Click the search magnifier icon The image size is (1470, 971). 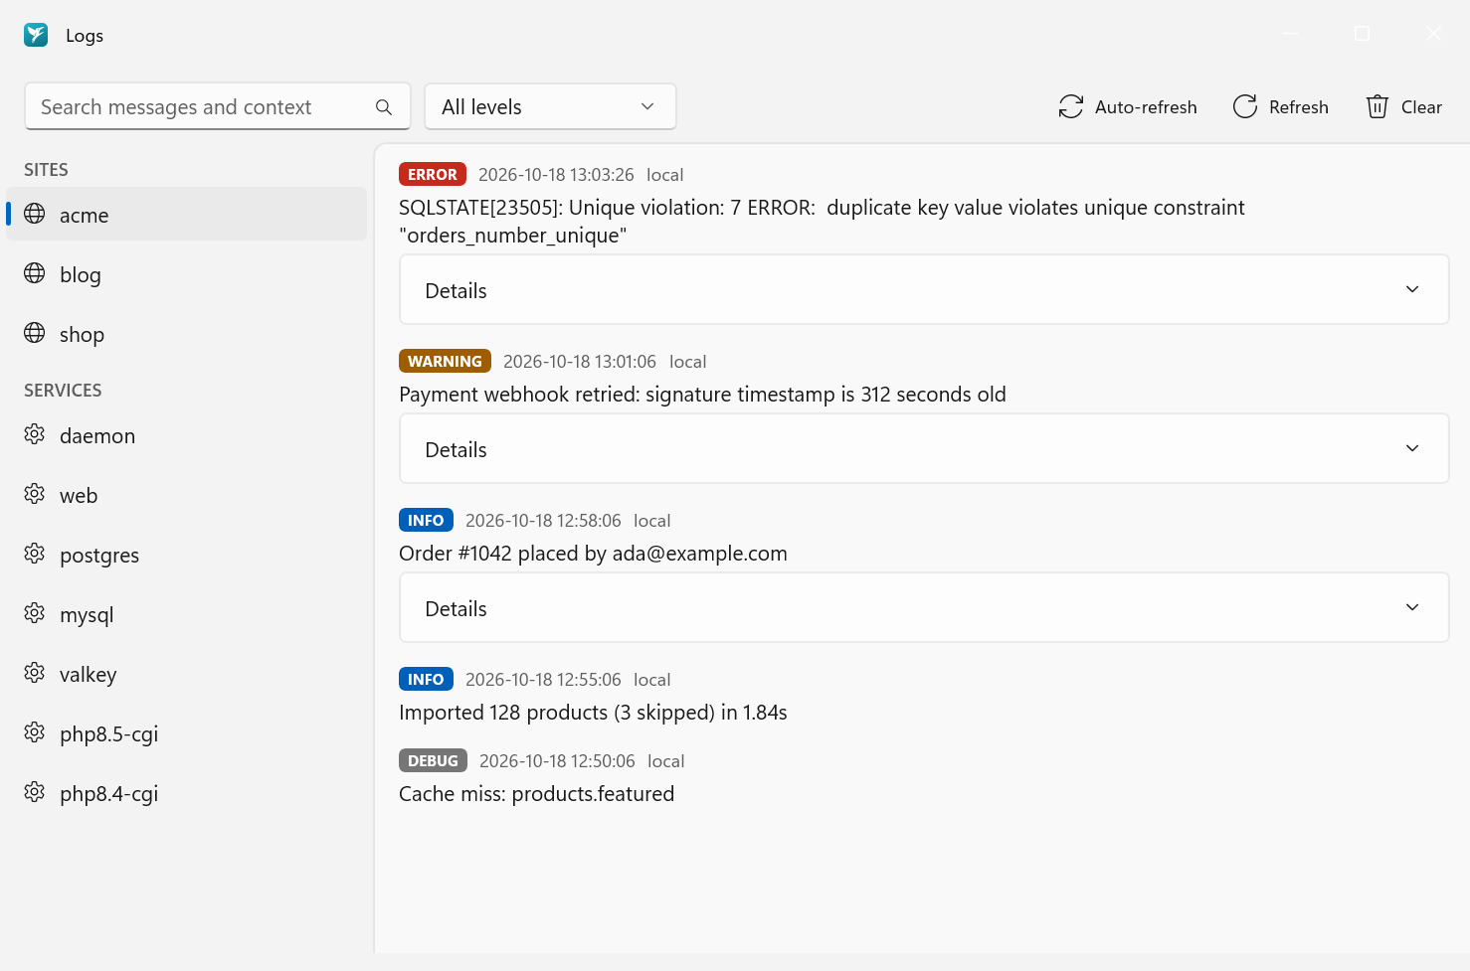[384, 107]
